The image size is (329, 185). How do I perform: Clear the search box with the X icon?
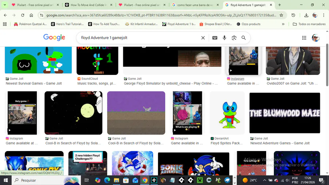203,38
